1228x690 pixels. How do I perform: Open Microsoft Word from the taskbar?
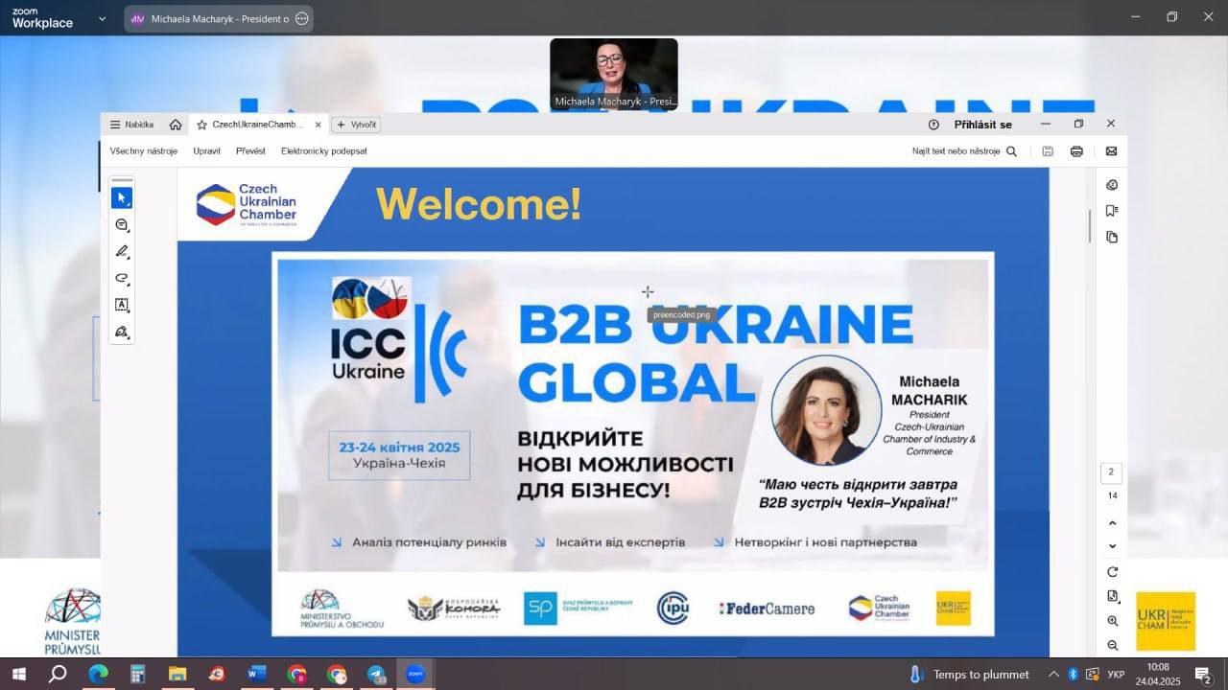(256, 674)
